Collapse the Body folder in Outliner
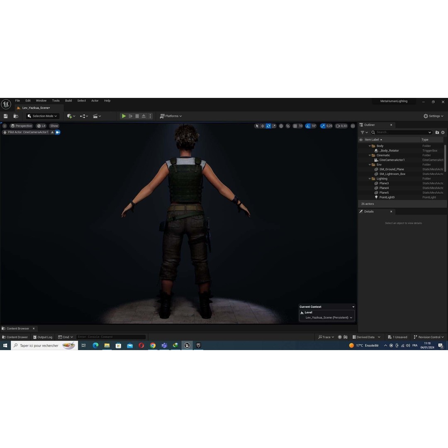Image resolution: width=448 pixels, height=448 pixels. [370, 146]
